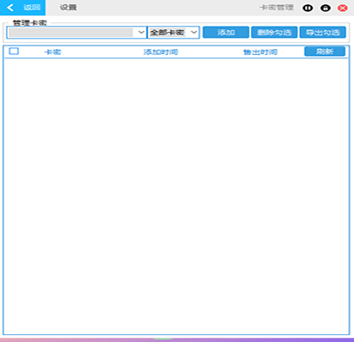Expand the first combo box dropdown arrow
The height and width of the screenshot is (342, 354).
point(141,33)
